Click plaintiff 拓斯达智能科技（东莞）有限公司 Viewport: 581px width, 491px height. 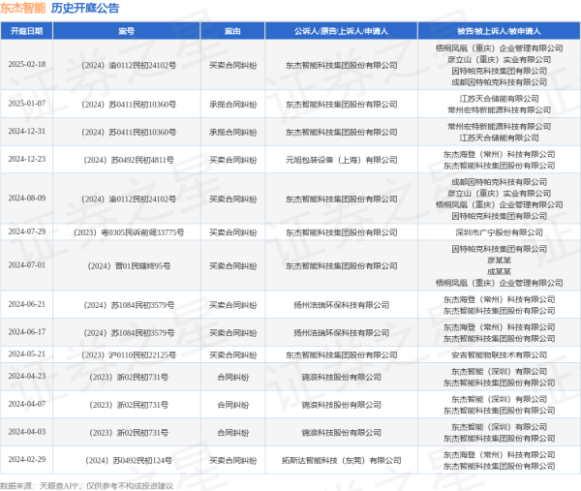341,461
